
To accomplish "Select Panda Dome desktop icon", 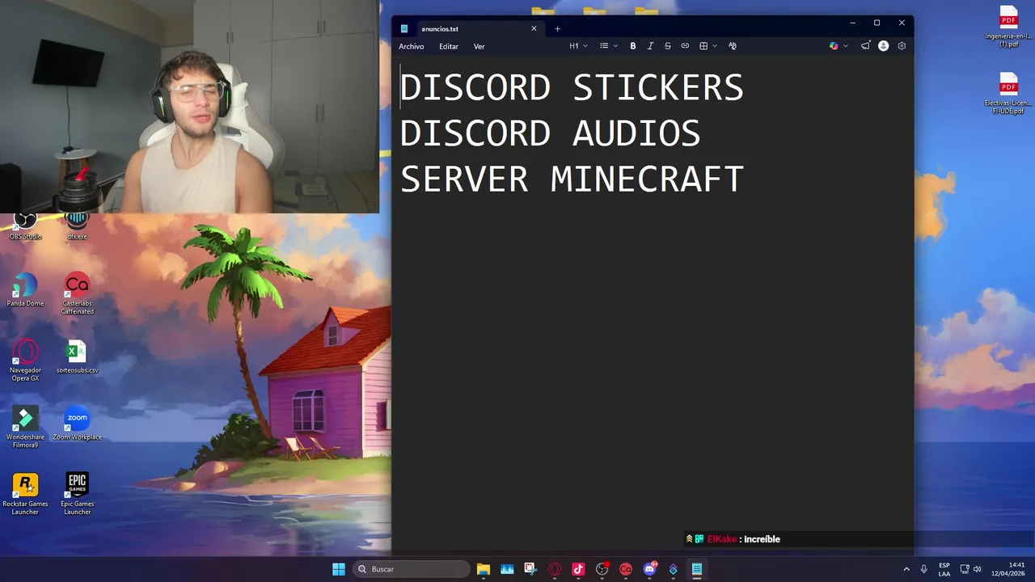I will coord(25,289).
